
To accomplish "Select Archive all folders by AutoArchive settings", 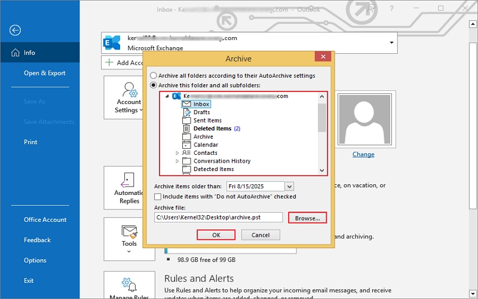I will coord(154,76).
